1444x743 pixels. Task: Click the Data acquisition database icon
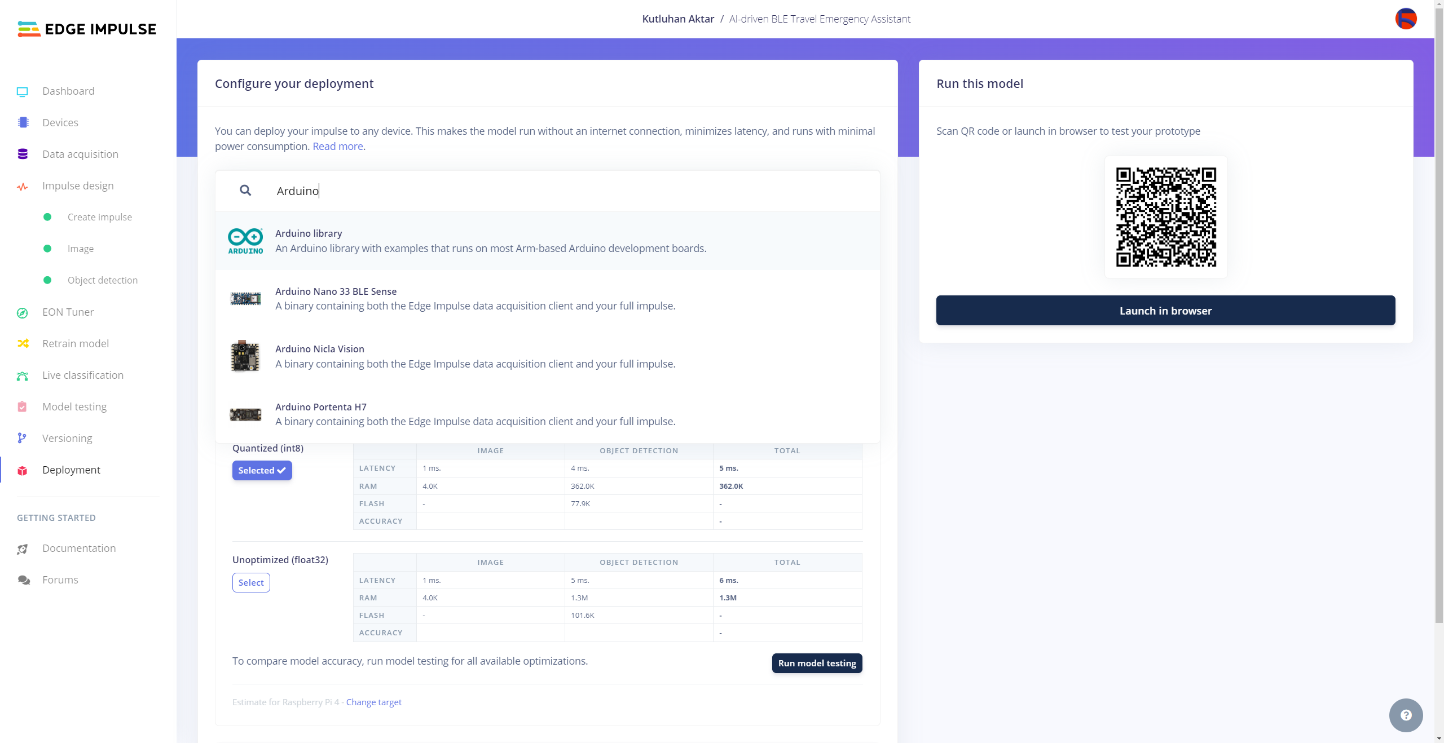[x=23, y=154]
